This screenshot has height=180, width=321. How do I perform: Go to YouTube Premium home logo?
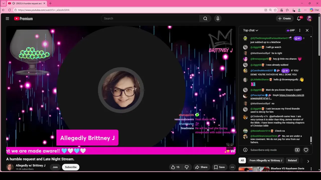click(x=23, y=18)
